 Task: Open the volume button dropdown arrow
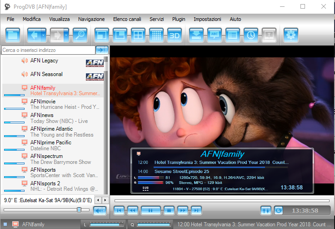click(x=104, y=211)
